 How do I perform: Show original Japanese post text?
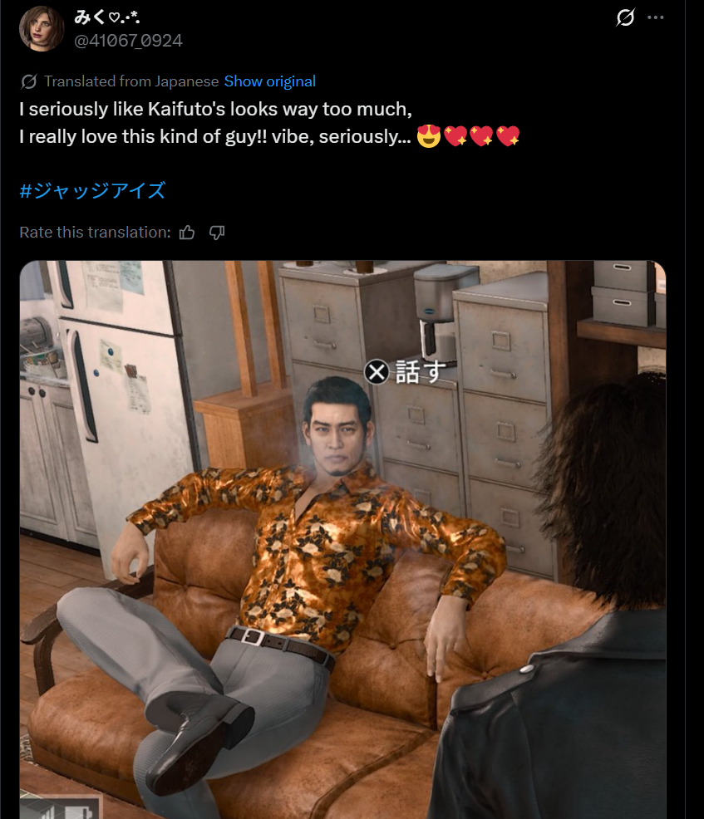click(269, 81)
